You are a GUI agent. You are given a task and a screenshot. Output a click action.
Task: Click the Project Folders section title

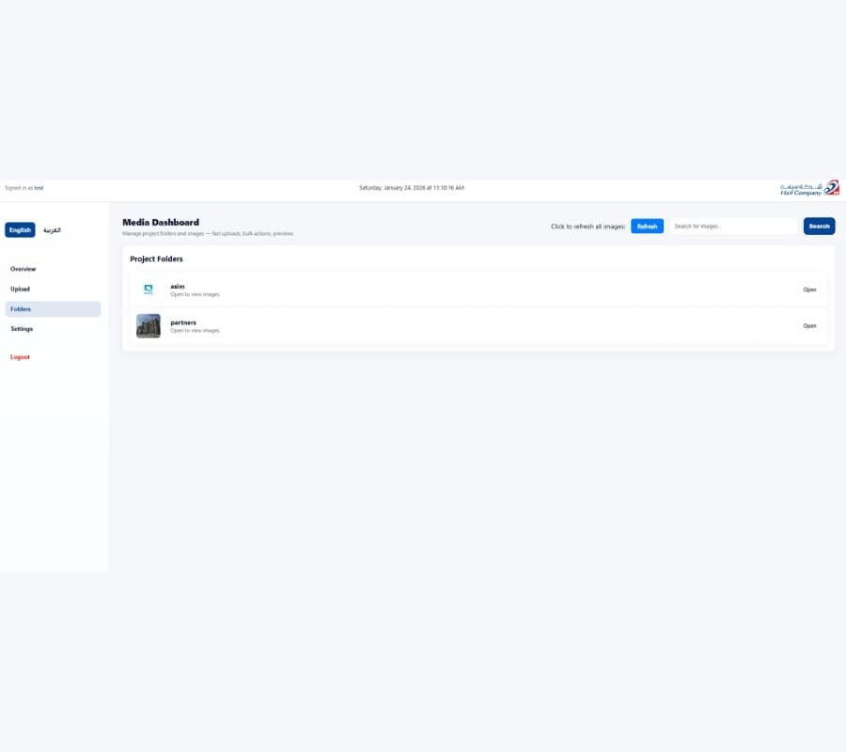tap(156, 258)
